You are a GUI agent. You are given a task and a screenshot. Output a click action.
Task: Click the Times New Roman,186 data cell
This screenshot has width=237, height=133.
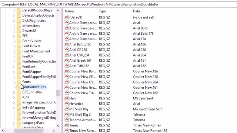coord(150,131)
